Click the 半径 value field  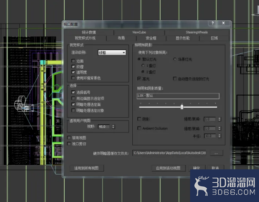click(210, 136)
